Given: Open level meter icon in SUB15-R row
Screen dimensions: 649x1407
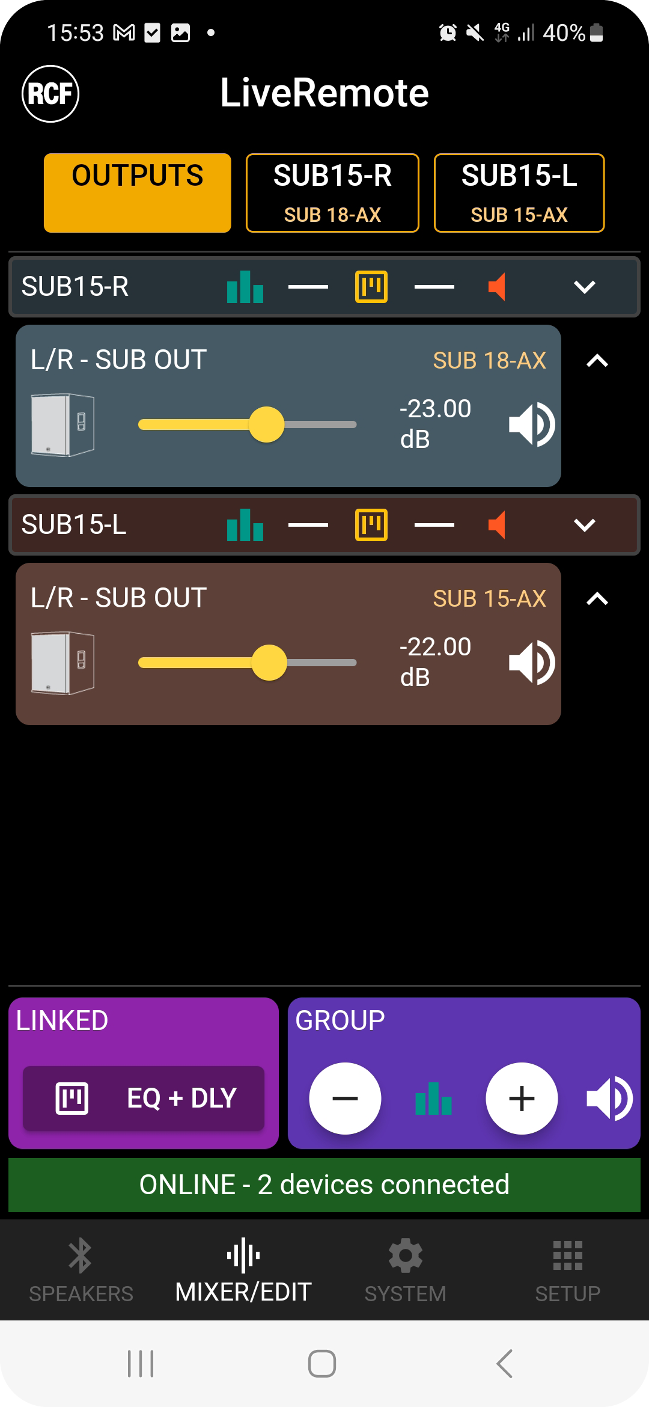Looking at the screenshot, I should tap(245, 287).
